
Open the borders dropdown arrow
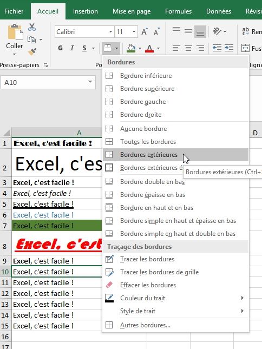coord(116,48)
